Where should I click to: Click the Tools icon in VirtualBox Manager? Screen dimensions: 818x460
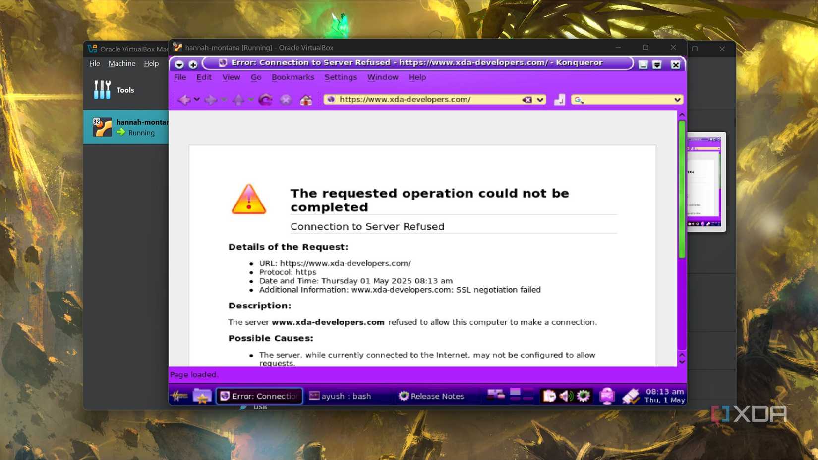click(103, 90)
